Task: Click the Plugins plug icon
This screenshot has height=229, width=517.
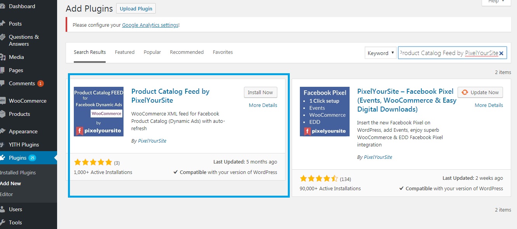Action: [x=2, y=158]
